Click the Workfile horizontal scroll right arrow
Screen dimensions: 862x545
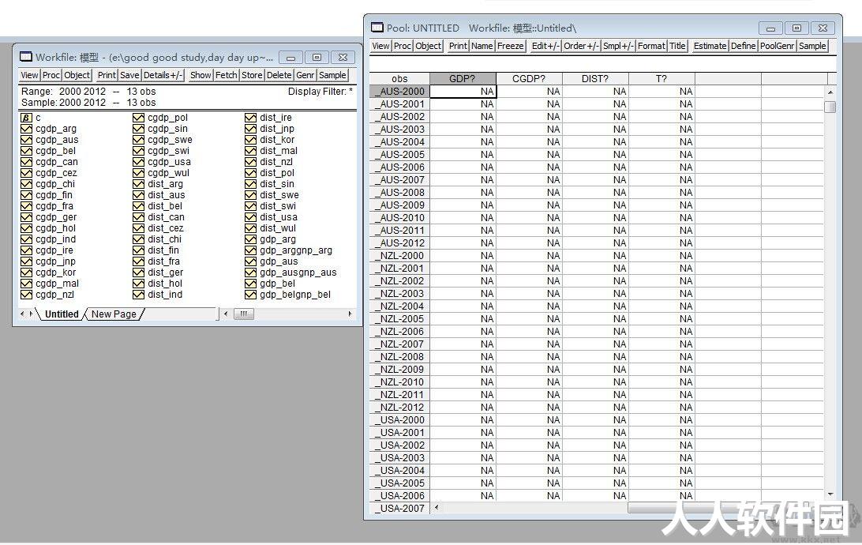350,314
